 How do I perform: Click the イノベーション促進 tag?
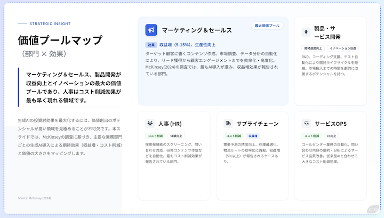343,48
